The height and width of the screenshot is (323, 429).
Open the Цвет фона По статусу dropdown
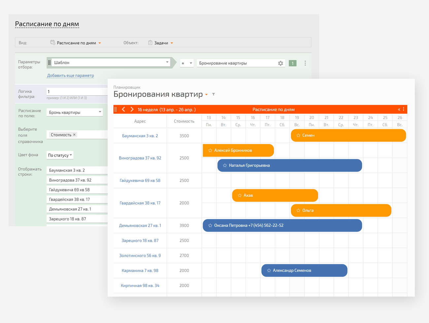click(60, 155)
